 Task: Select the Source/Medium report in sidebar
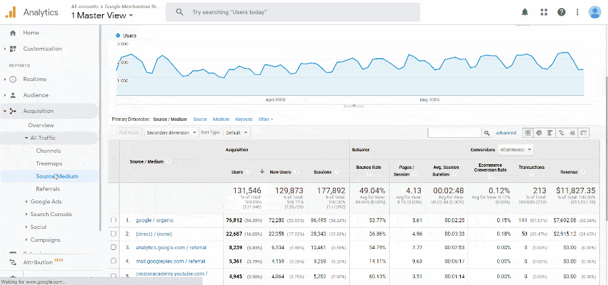pyautogui.click(x=57, y=176)
